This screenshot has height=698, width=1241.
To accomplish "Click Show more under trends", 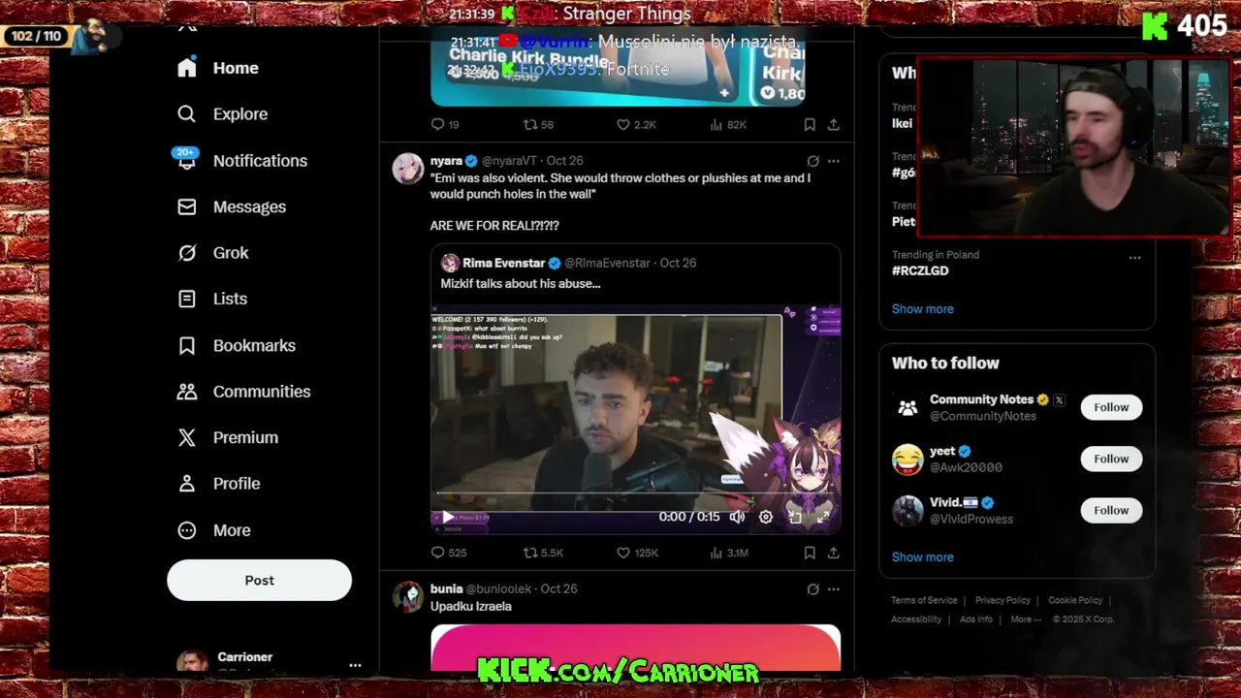I will coord(922,308).
